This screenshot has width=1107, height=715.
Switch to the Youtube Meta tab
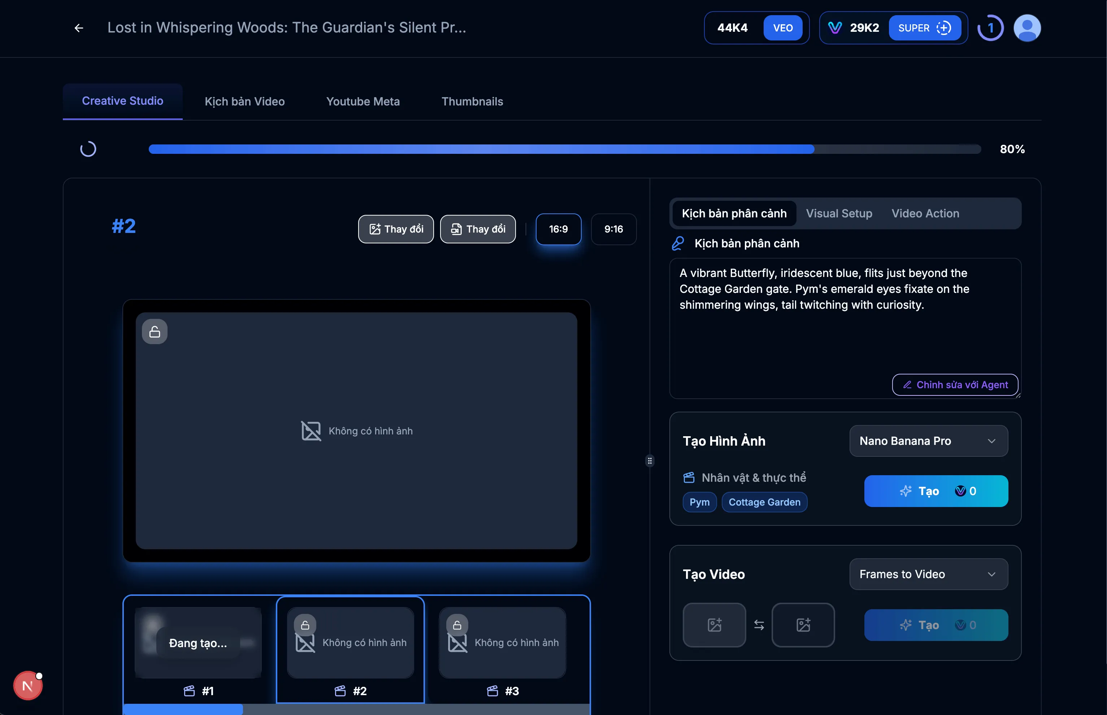pyautogui.click(x=363, y=101)
